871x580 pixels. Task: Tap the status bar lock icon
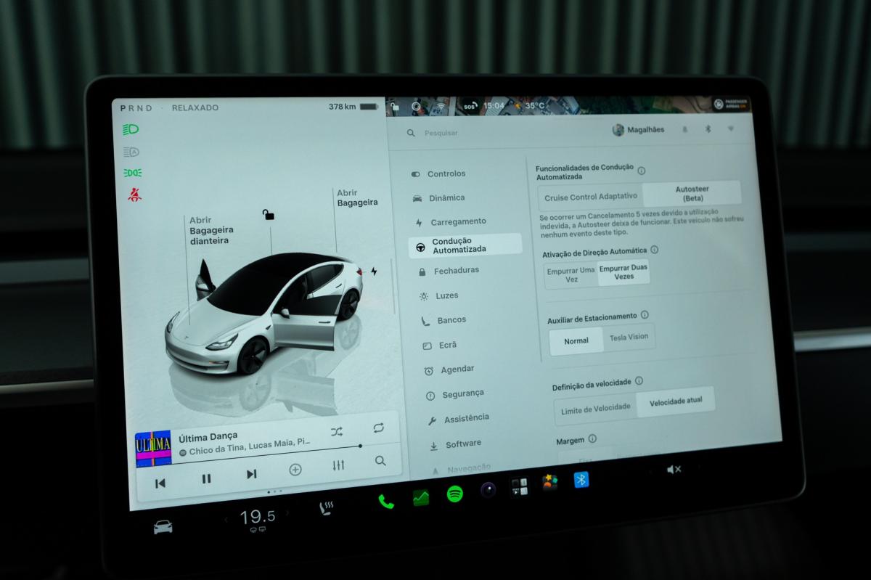click(x=394, y=106)
